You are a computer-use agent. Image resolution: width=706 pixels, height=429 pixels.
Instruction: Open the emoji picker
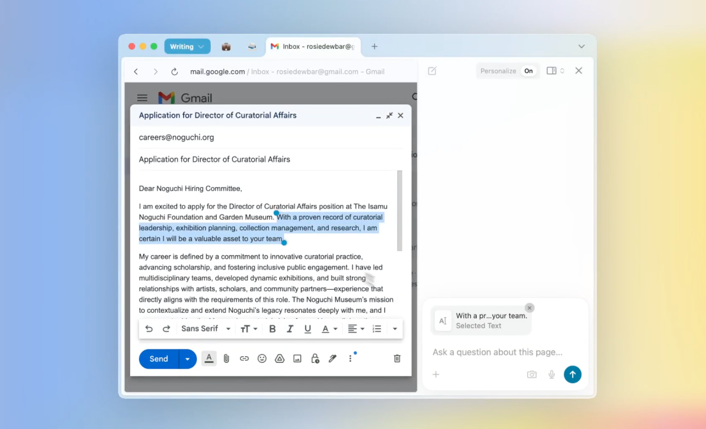click(262, 358)
